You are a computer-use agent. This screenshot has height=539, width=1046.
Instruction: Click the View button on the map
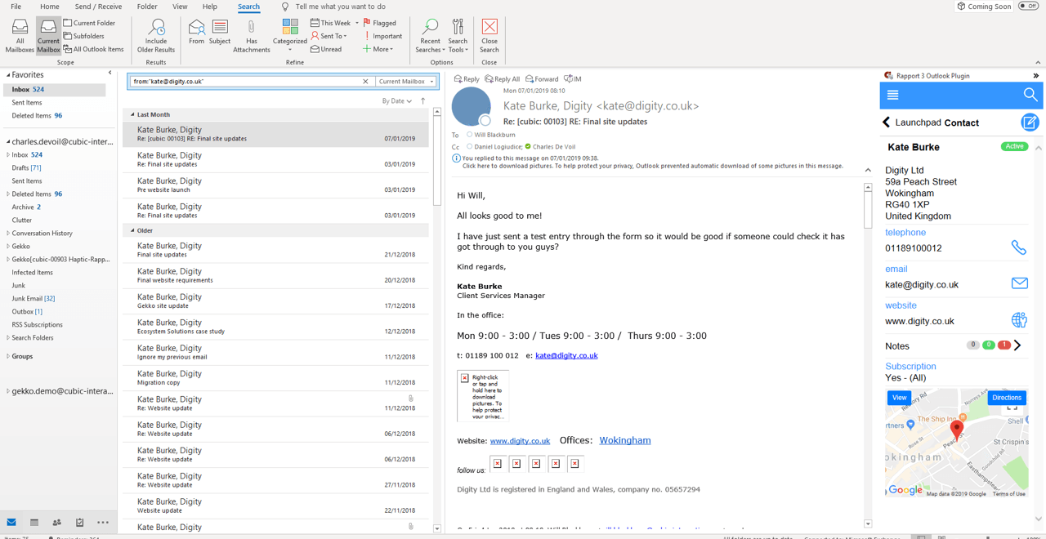(x=899, y=398)
